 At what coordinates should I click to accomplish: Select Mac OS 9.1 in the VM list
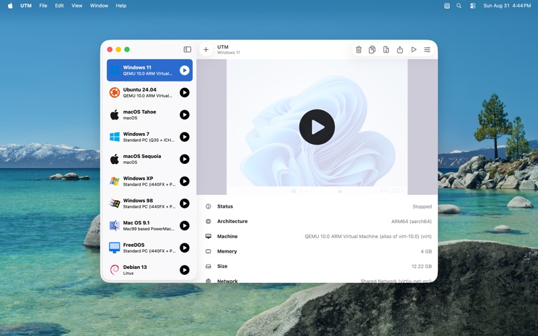[x=149, y=226]
